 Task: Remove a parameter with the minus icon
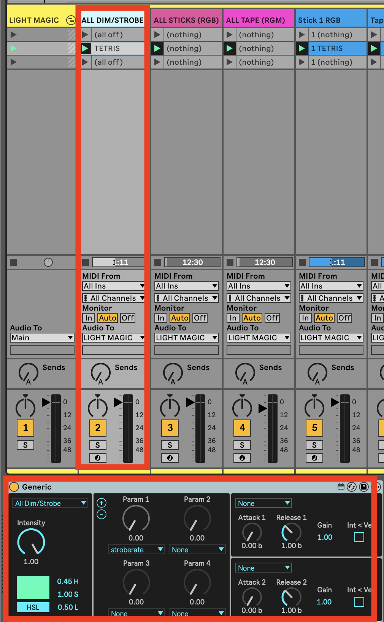(102, 515)
